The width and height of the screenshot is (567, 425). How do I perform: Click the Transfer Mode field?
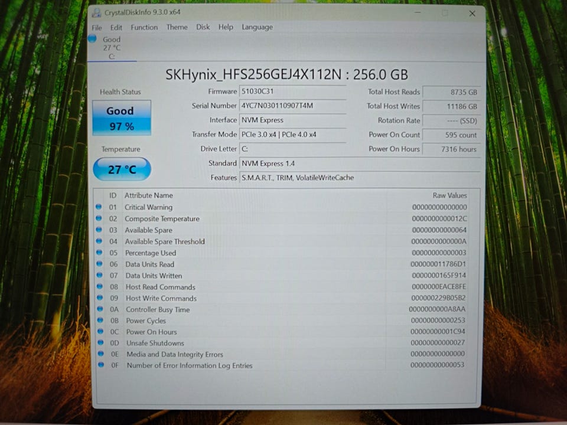pyautogui.click(x=292, y=135)
